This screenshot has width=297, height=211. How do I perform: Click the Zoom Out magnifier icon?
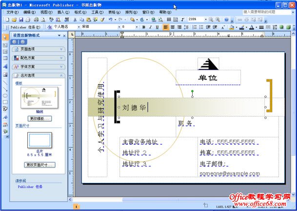tap(211, 20)
